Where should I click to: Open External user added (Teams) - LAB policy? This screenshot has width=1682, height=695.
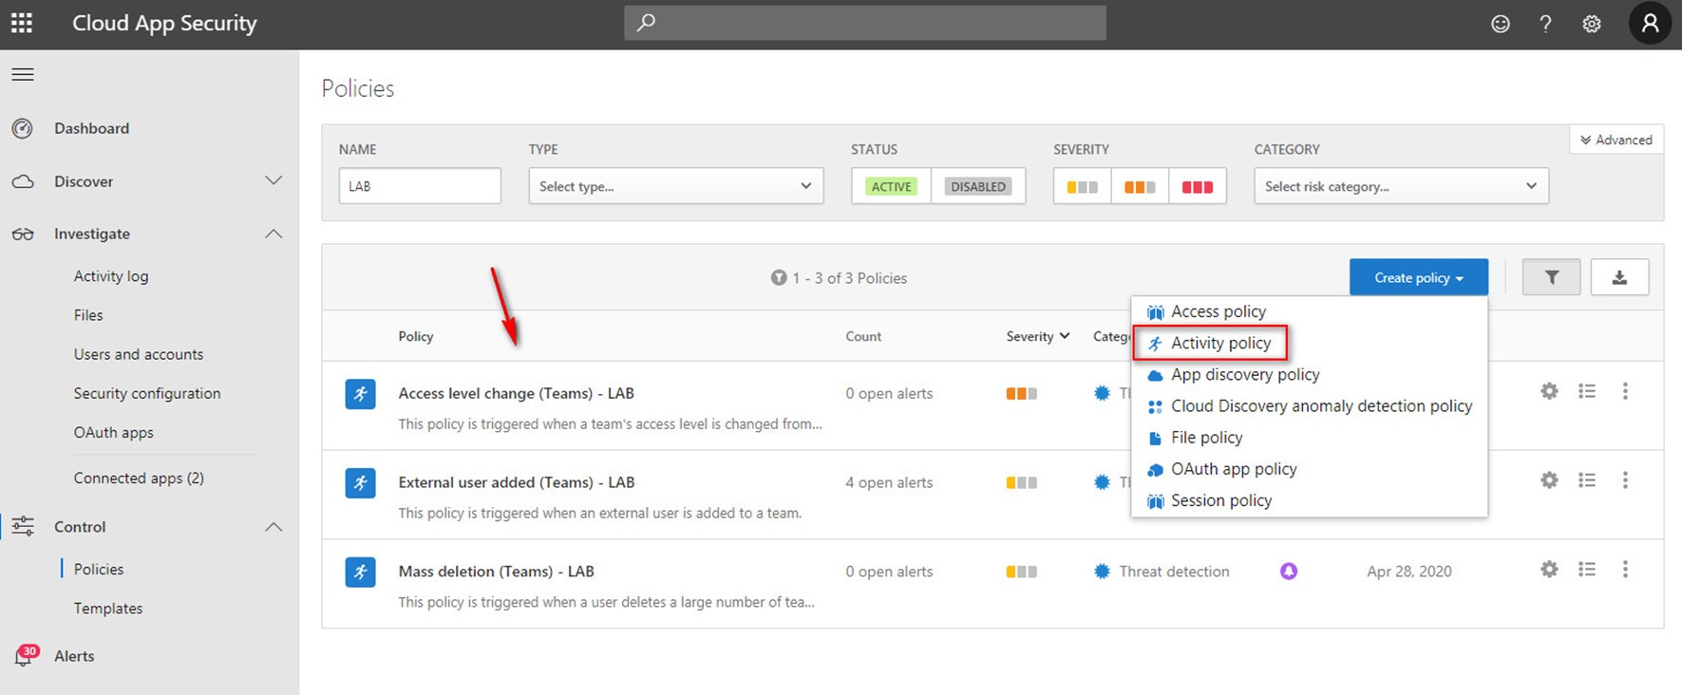(517, 482)
